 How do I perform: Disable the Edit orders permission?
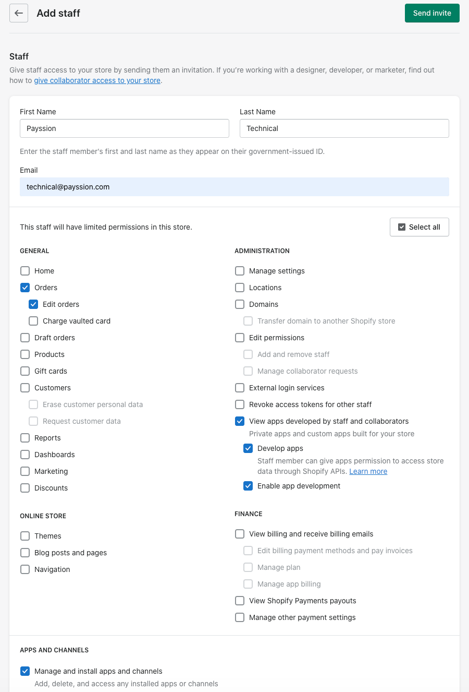point(33,304)
